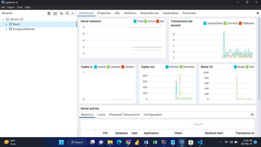This screenshot has height=147, width=261.
Task: Open the Query Tool icon in Browser toolbar
Action: pyautogui.click(x=49, y=13)
